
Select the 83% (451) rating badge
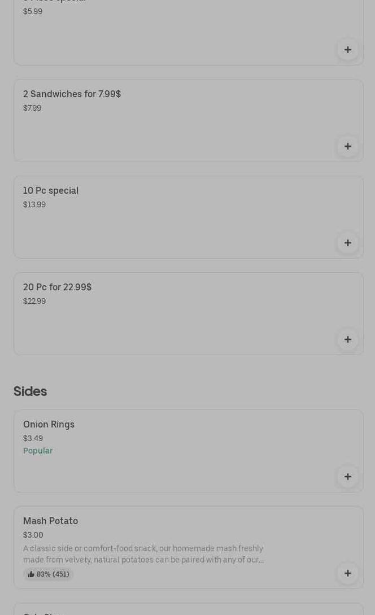click(48, 574)
